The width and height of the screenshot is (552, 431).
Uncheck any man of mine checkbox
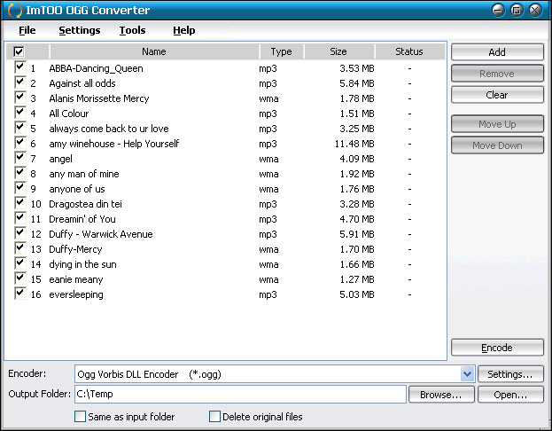click(20, 173)
